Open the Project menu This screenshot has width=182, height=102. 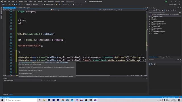tap(21, 1)
